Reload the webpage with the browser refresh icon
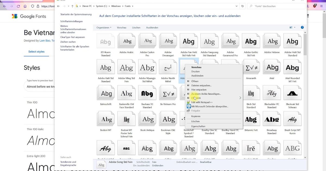Screen dimensions: 326x171 click(x=18, y=6)
